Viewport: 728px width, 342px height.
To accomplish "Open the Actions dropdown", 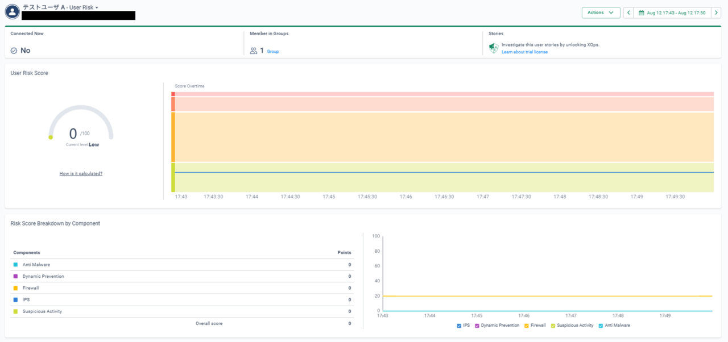I will coord(601,12).
